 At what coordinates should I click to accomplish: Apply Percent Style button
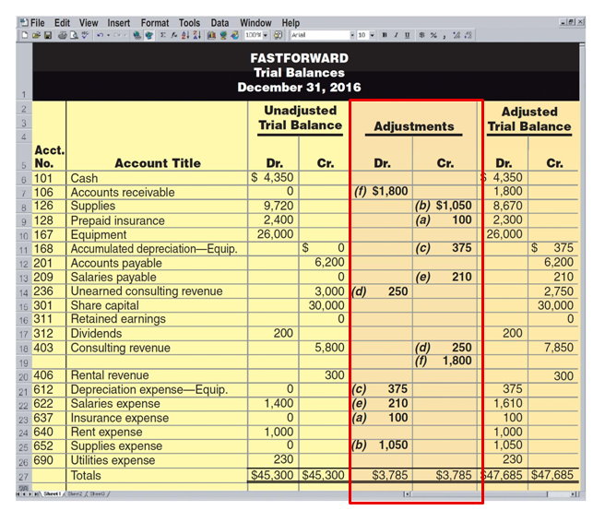[433, 35]
